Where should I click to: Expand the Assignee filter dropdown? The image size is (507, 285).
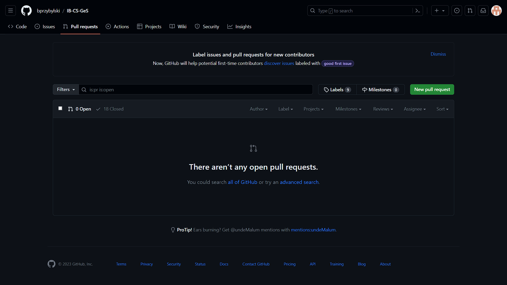415,109
